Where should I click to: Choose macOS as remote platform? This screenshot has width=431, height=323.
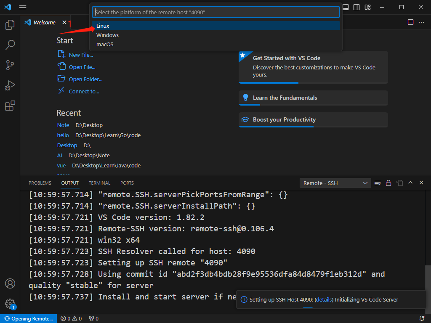tap(216, 45)
